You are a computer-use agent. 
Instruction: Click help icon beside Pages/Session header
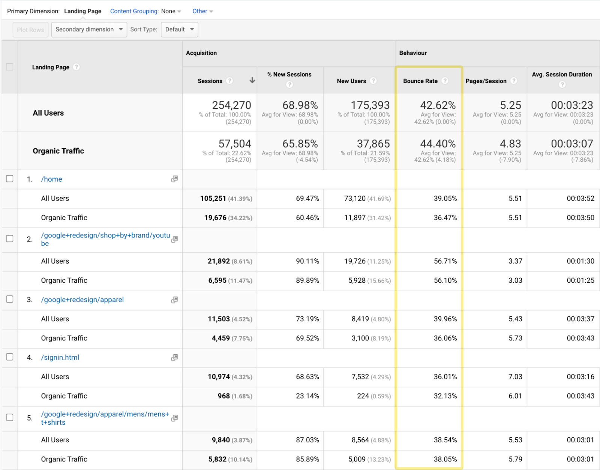[x=514, y=81]
